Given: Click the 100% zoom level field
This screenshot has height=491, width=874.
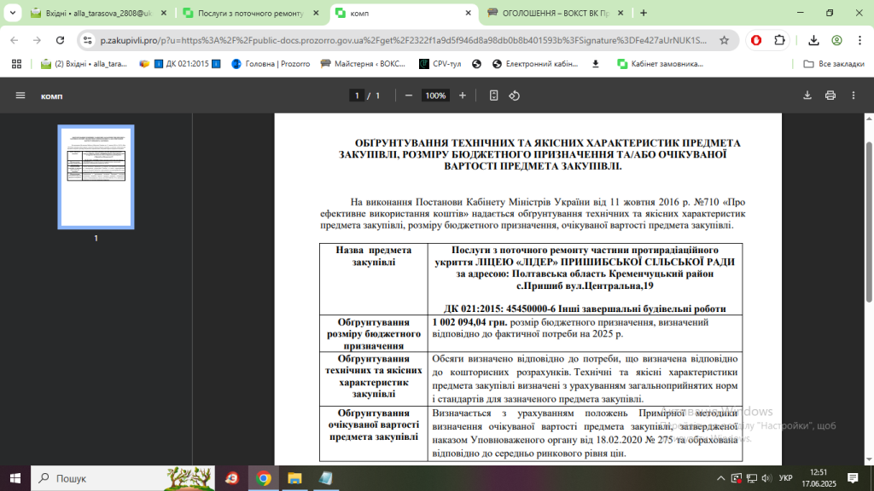Looking at the screenshot, I should 435,95.
